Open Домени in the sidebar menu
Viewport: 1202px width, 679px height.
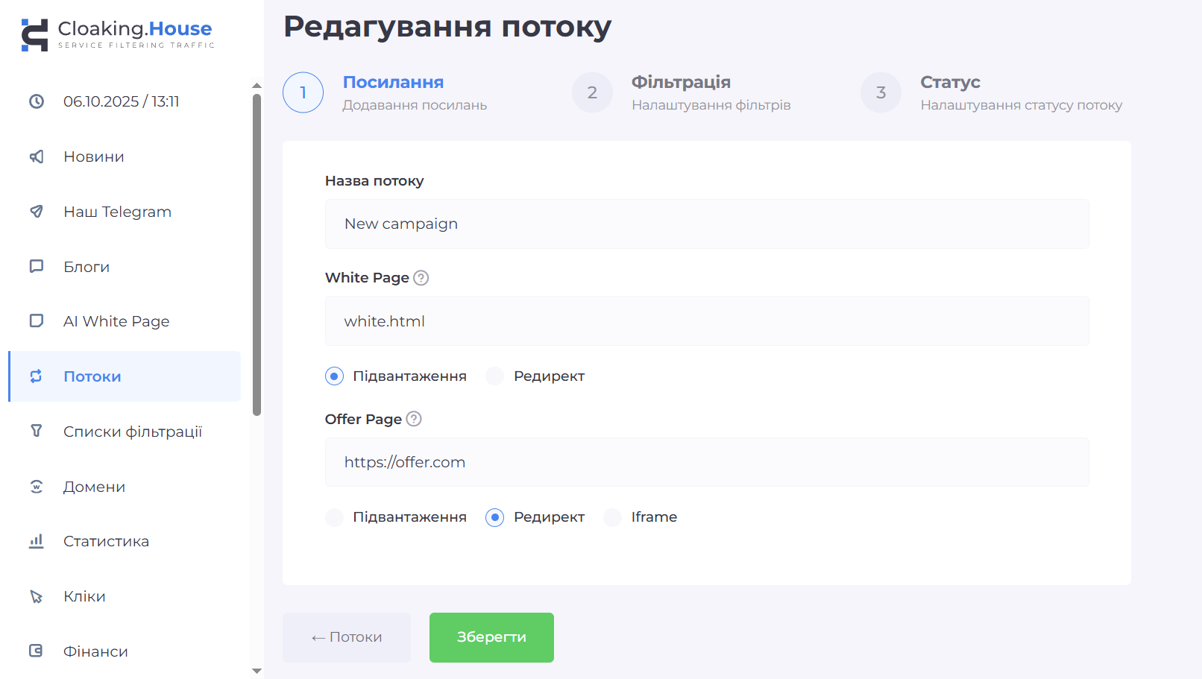[94, 487]
